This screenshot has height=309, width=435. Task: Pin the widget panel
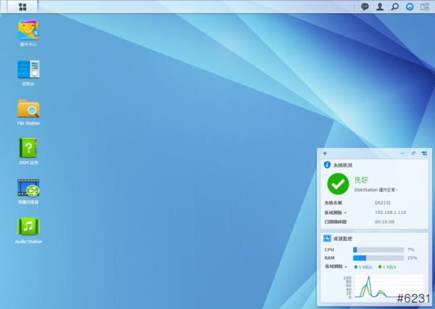coord(413,153)
